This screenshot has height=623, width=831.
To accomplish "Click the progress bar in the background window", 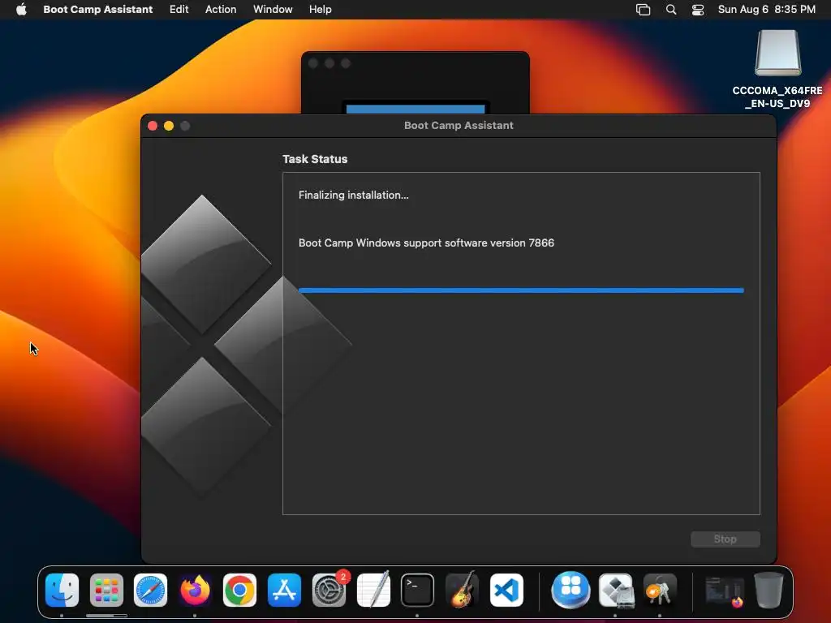I will point(415,110).
